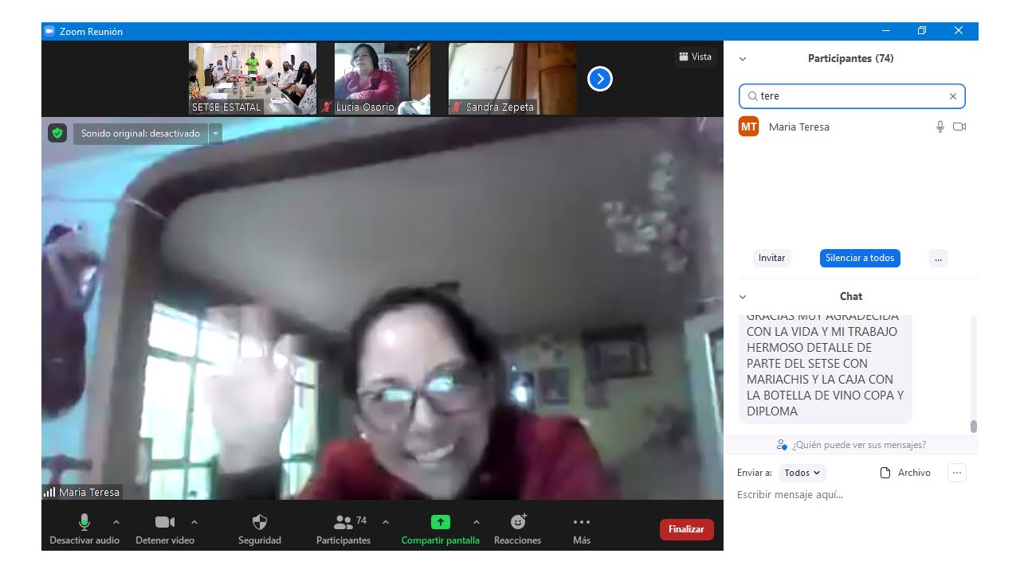Open the Seguridad shield icon
Image resolution: width=1020 pixels, height=573 pixels.
(260, 522)
